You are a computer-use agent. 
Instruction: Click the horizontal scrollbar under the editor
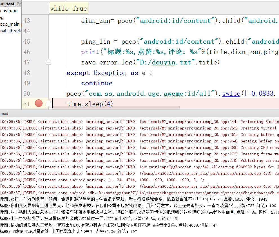click(116, 107)
